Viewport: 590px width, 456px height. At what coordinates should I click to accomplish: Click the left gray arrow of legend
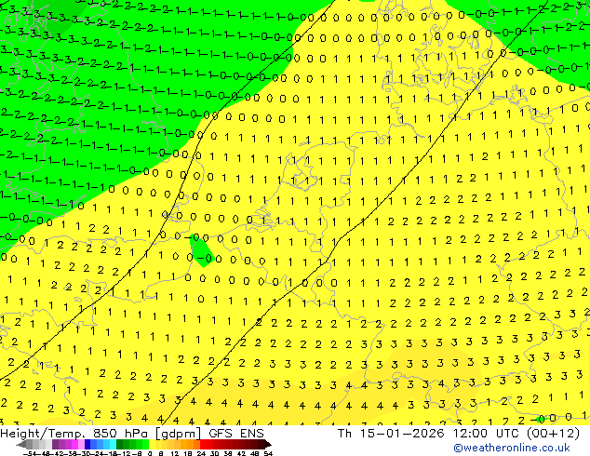click(x=21, y=444)
